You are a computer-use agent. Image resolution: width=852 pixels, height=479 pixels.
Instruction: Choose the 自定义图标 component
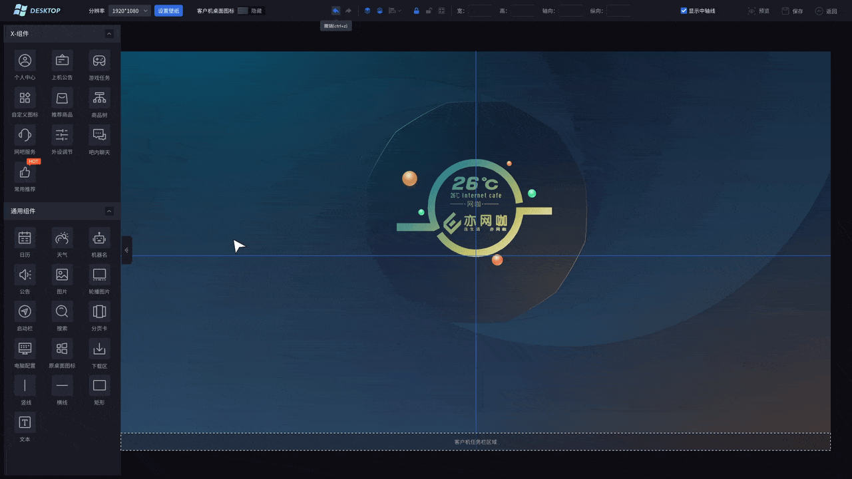(25, 98)
